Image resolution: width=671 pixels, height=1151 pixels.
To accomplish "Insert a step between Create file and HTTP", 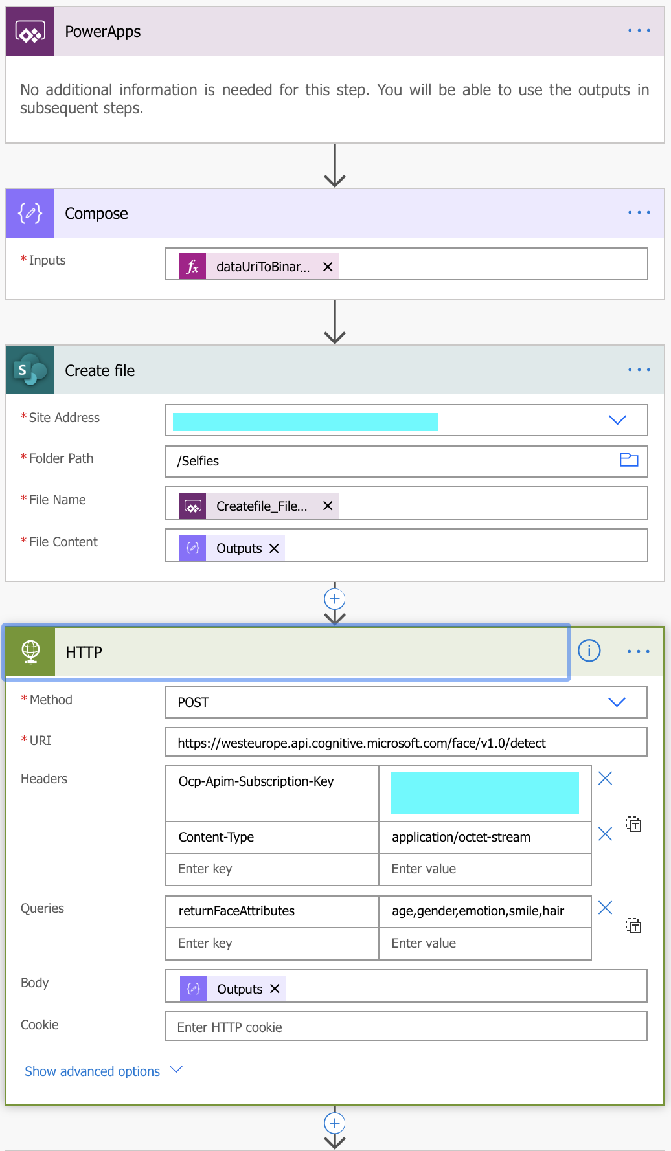I will point(334,599).
